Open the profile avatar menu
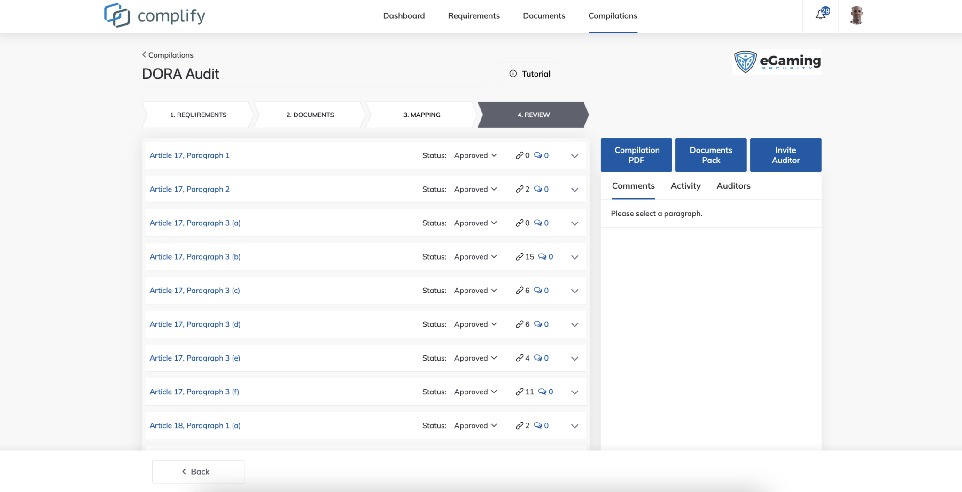962x492 pixels. 856,15
